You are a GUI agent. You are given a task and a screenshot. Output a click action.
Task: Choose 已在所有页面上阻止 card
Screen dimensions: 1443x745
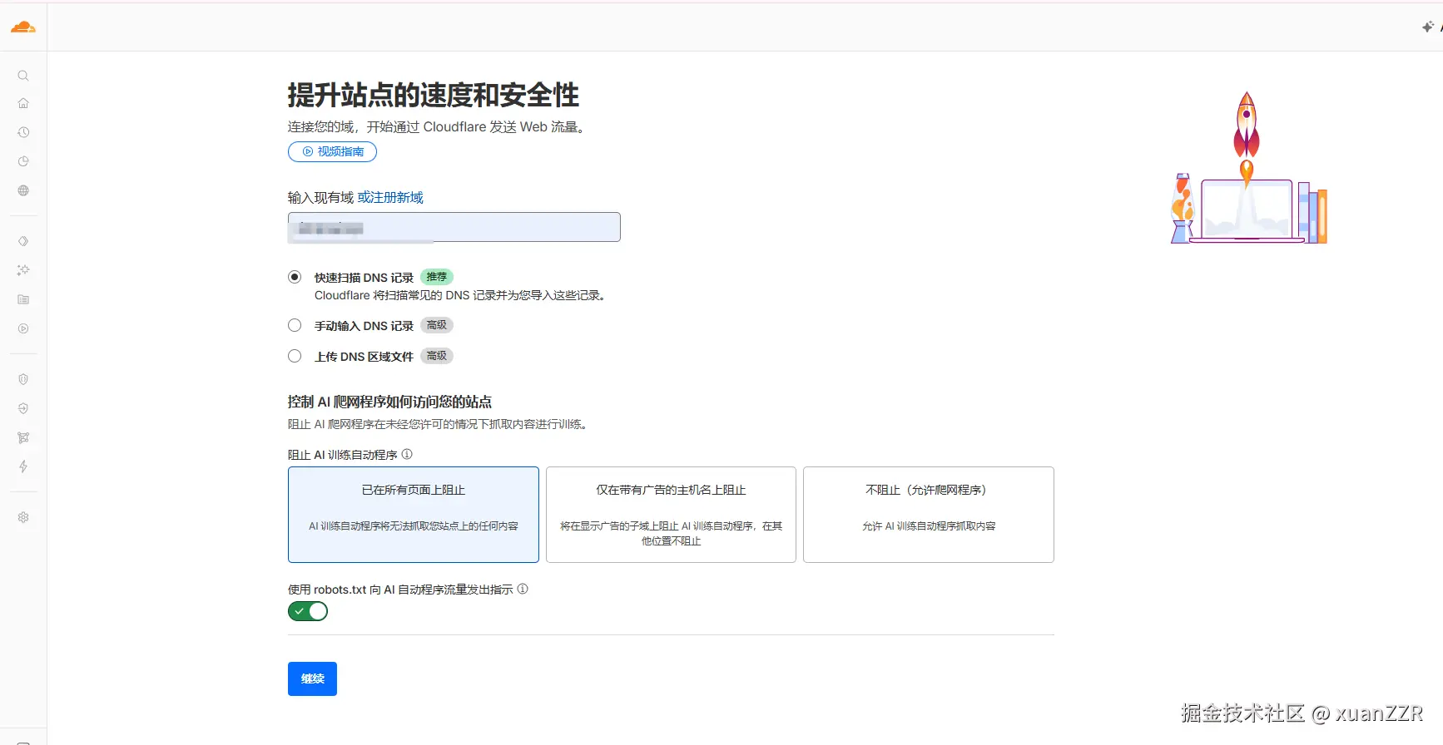coord(414,515)
